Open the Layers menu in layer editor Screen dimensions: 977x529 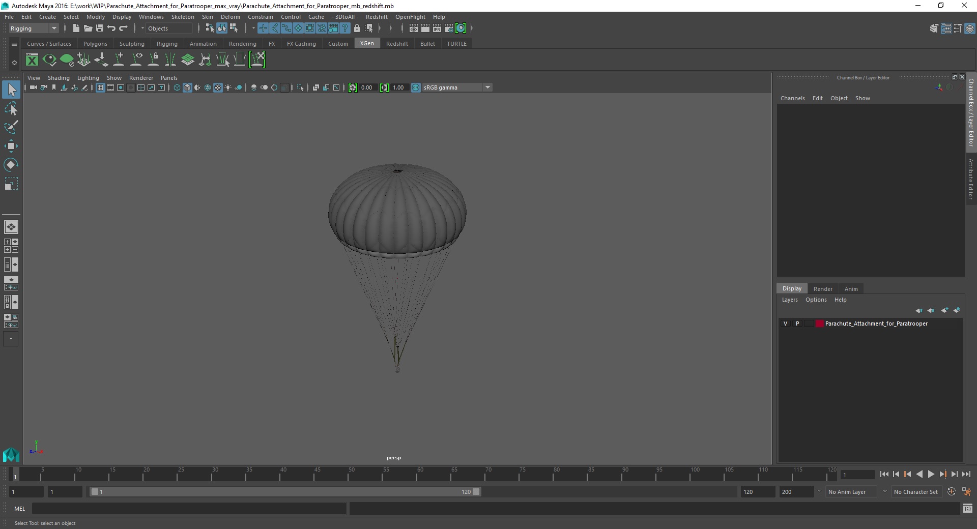[790, 300]
